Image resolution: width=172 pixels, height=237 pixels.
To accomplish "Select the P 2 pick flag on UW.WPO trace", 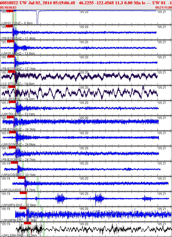I will 23,193.
